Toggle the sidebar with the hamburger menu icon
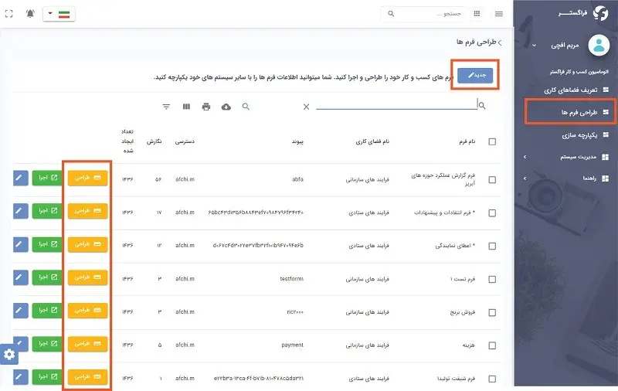This screenshot has width=618, height=391. (x=499, y=14)
